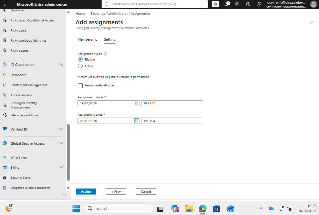Open the help question mark icon
Image resolution: width=319 pixels, height=215 pixels.
248,4
